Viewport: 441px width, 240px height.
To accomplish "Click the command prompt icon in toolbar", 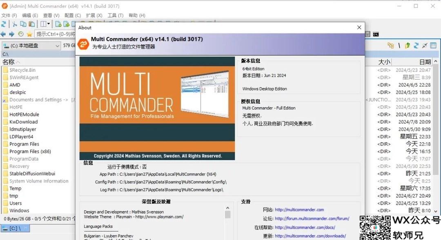I will point(376,34).
